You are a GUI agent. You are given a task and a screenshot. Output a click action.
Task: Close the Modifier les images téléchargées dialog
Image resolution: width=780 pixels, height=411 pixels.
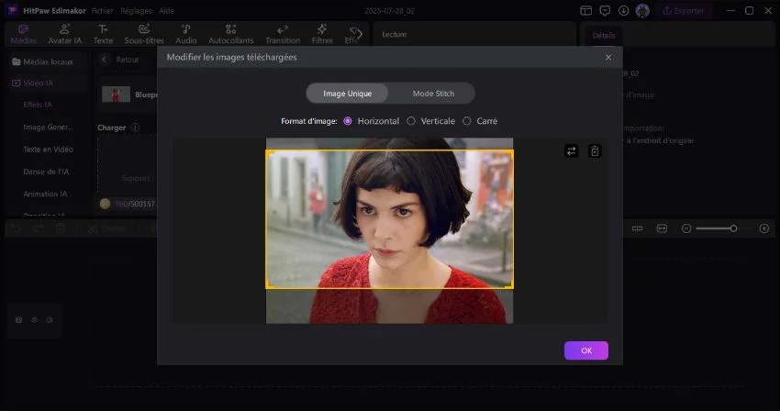point(607,57)
